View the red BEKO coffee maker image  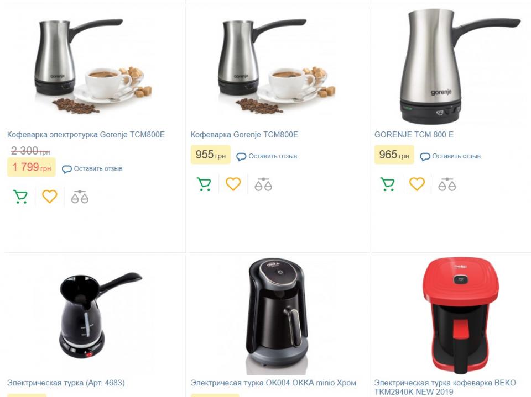tap(460, 316)
